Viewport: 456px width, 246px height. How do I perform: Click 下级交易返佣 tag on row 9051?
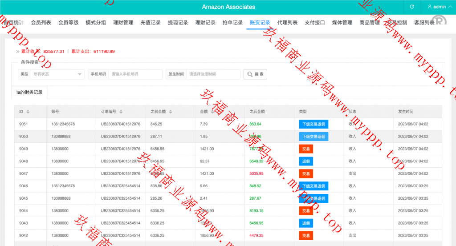(x=313, y=124)
